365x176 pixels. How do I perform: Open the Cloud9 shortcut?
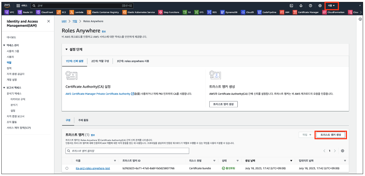[x=247, y=12]
